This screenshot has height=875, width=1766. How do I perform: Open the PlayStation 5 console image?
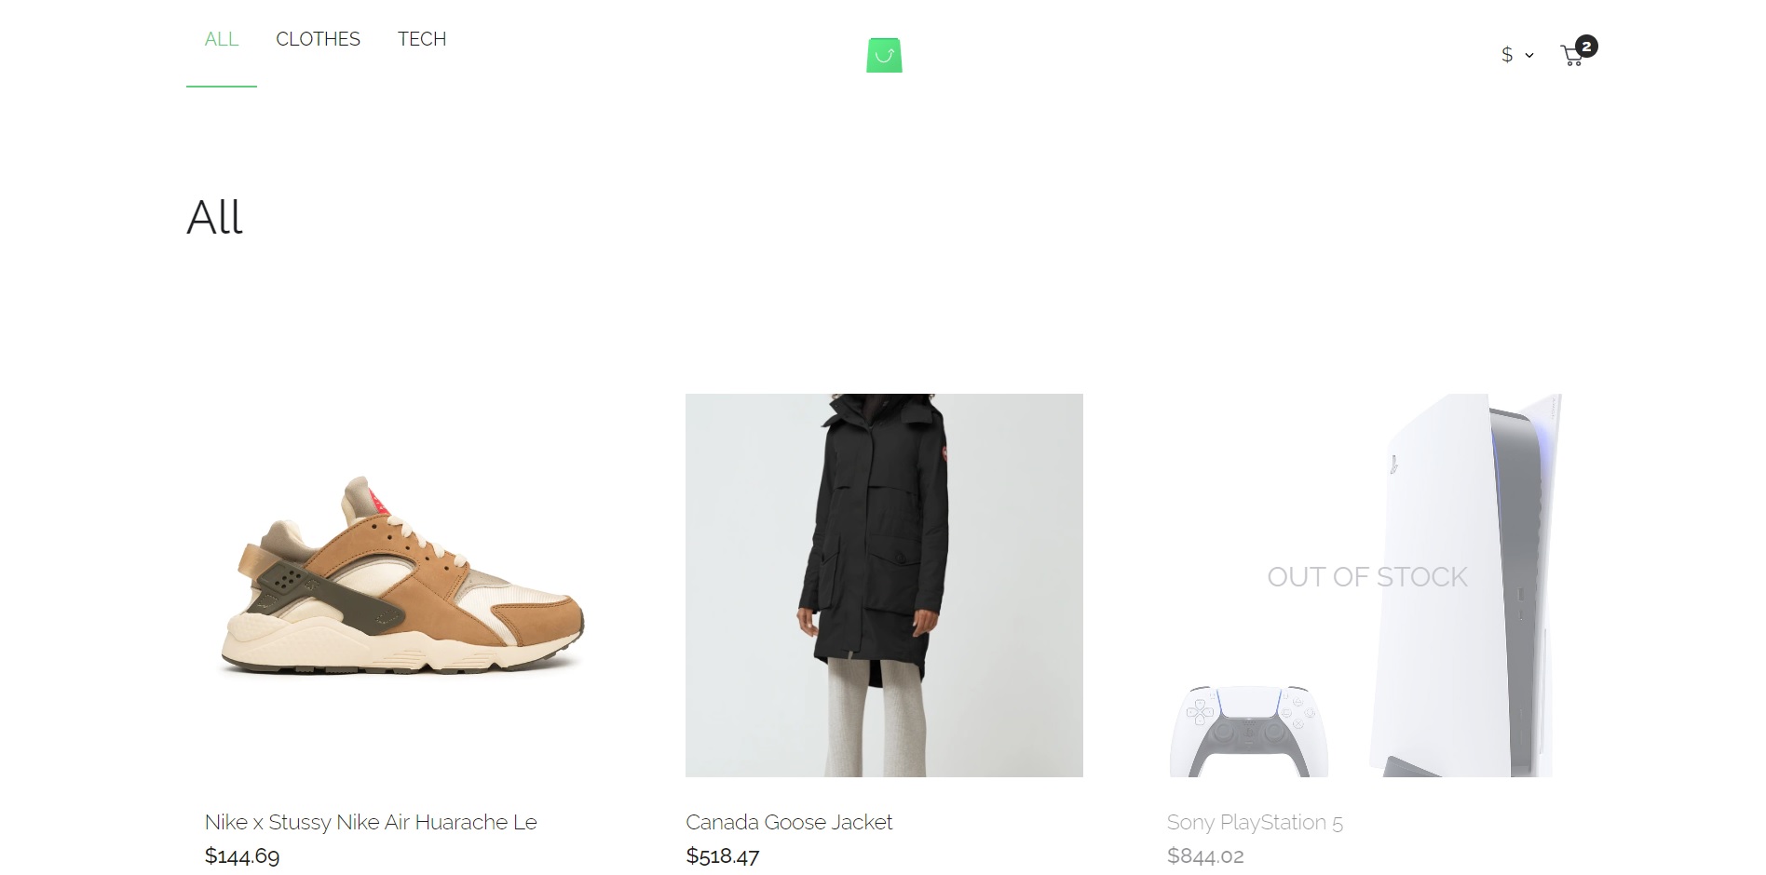(1465, 586)
